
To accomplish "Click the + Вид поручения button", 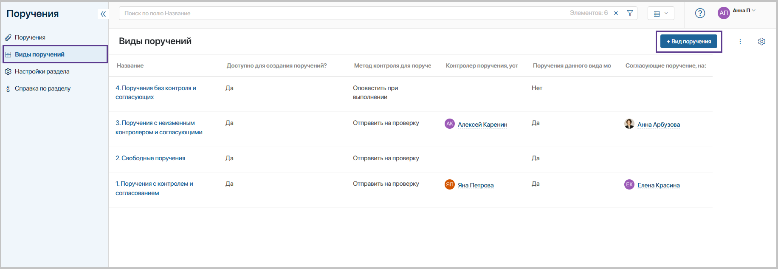I will (688, 42).
